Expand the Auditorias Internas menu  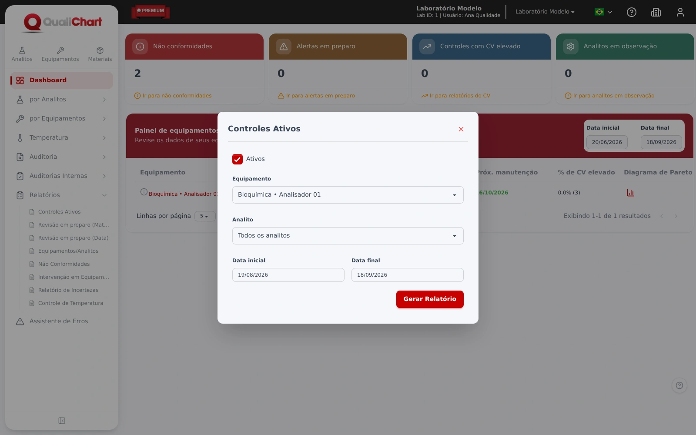coord(61,176)
